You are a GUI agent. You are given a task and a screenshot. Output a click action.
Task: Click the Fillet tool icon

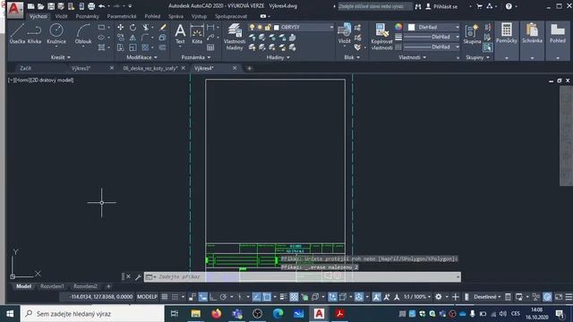(x=145, y=38)
